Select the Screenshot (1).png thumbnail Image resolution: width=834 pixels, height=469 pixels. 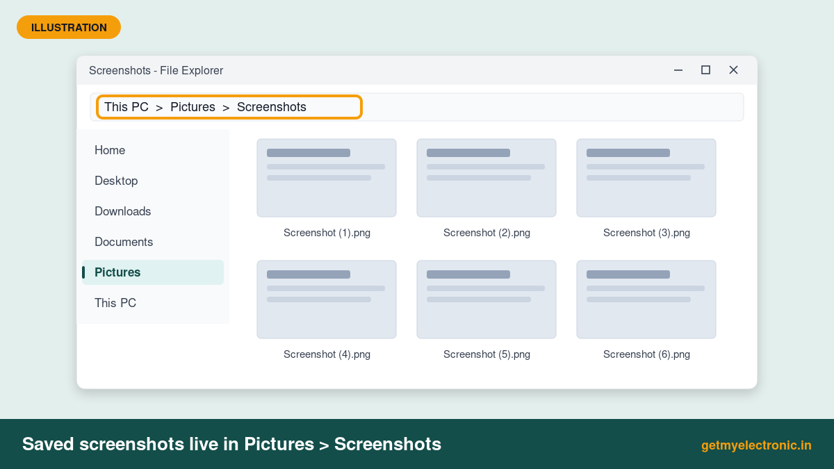pos(327,178)
